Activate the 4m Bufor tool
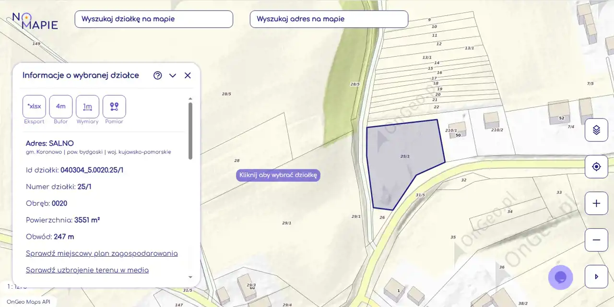This screenshot has width=614, height=307. point(61,106)
